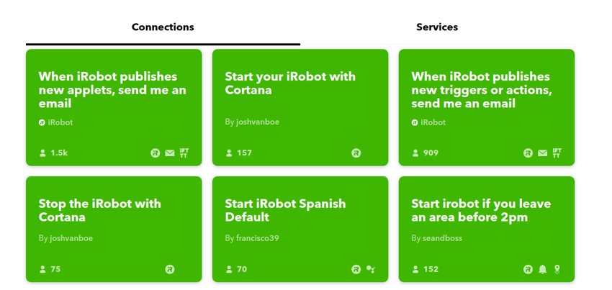Click author name 'francisco39'
Image resolution: width=612 pixels, height=290 pixels.
pyautogui.click(x=257, y=238)
